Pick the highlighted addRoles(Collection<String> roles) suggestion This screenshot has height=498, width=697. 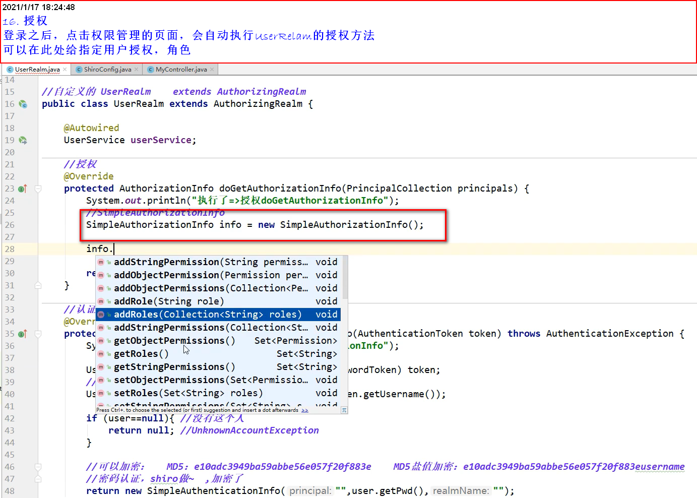coord(218,315)
